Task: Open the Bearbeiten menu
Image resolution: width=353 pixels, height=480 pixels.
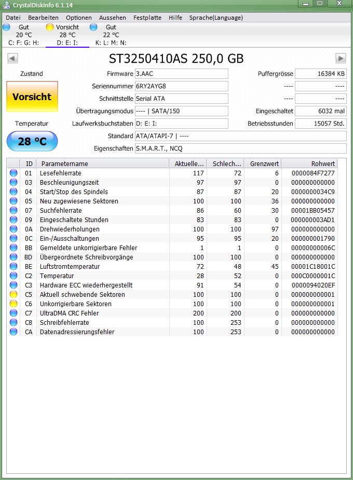Action: (x=43, y=18)
